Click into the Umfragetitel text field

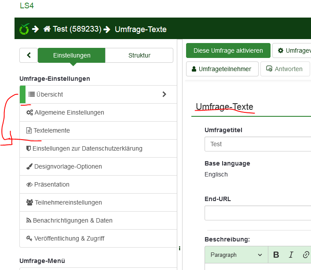(x=257, y=144)
